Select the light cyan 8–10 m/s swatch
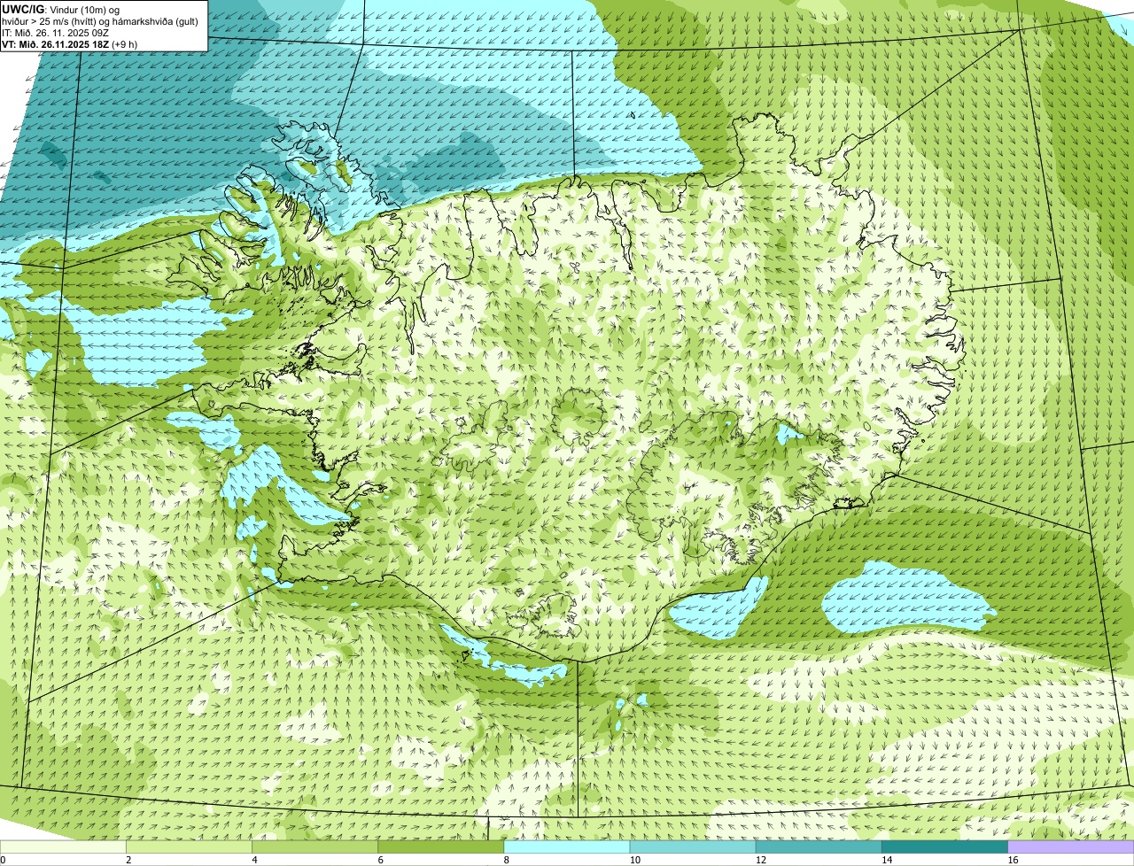 coord(567,847)
